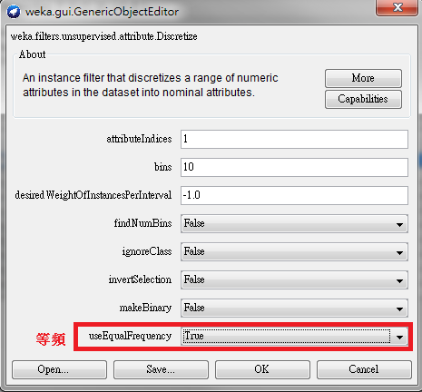
Task: Click the Weka bird icon in title bar
Action: coord(14,12)
